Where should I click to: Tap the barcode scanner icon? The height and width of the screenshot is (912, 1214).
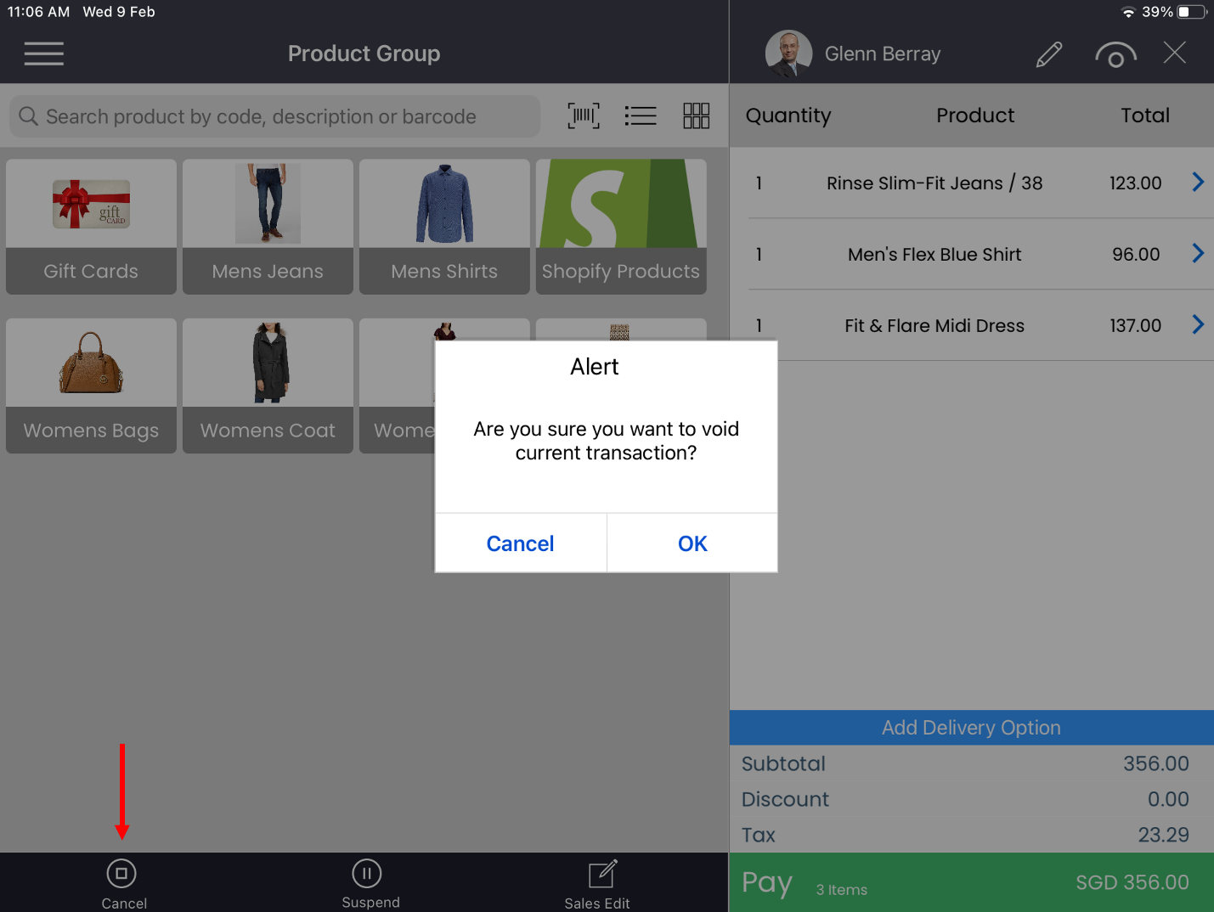(583, 115)
